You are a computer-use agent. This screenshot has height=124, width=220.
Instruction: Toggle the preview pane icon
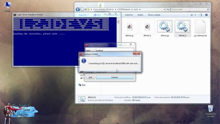(201, 15)
